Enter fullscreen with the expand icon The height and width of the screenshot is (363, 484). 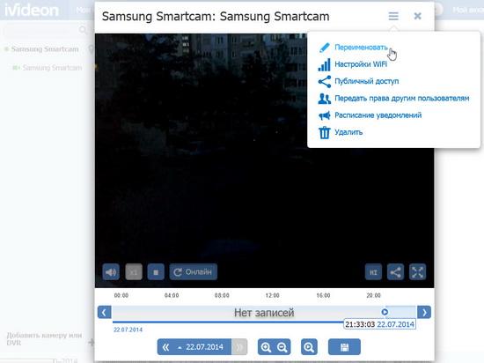point(418,272)
